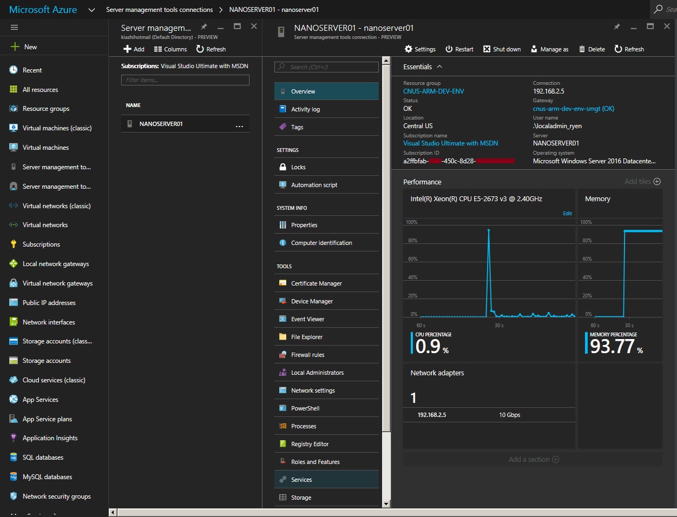This screenshot has height=517, width=677.
Task: Refresh the NANOSERVER01 blade
Action: pyautogui.click(x=629, y=49)
